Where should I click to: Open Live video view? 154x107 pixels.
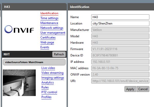48,68
